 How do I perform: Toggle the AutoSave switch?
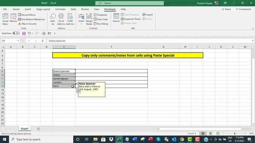(16, 33)
